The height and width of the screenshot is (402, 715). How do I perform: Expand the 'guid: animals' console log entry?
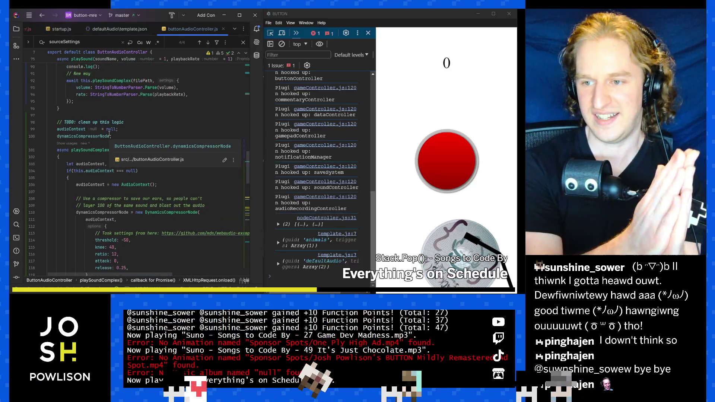(279, 242)
